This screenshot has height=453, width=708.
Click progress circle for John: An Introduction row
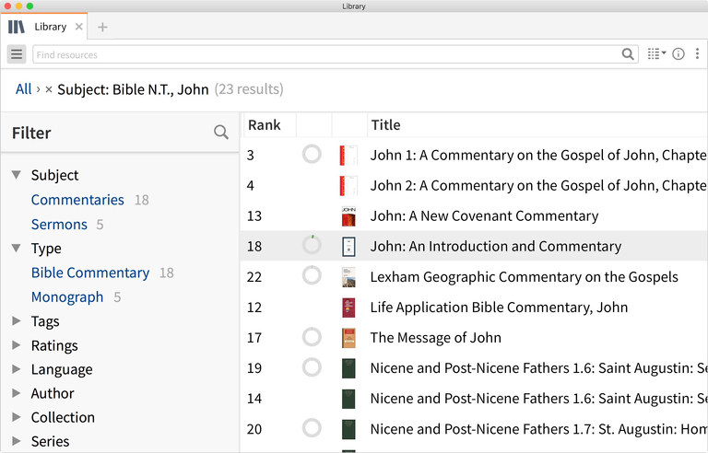pyautogui.click(x=312, y=246)
